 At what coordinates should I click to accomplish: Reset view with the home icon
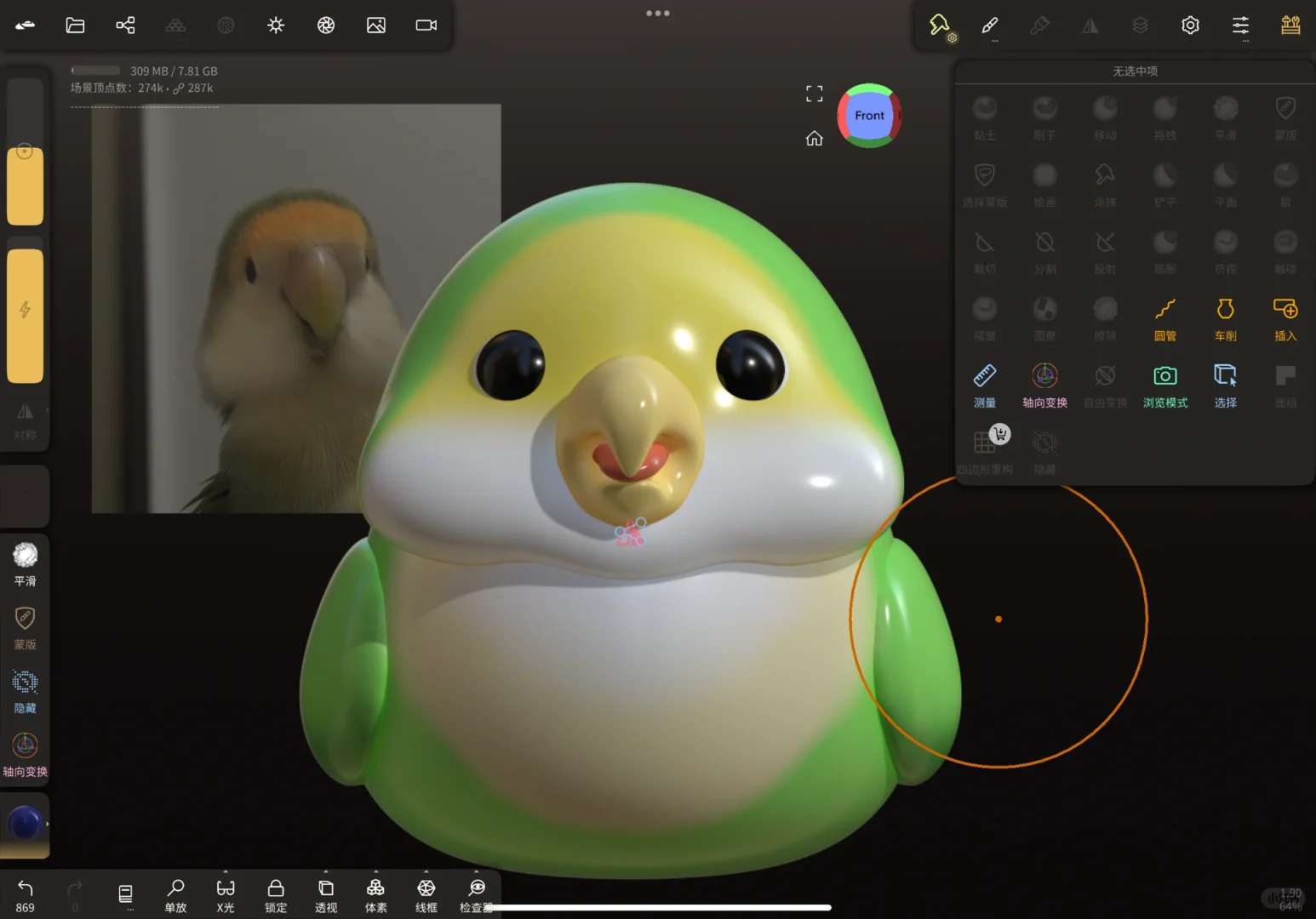click(815, 138)
